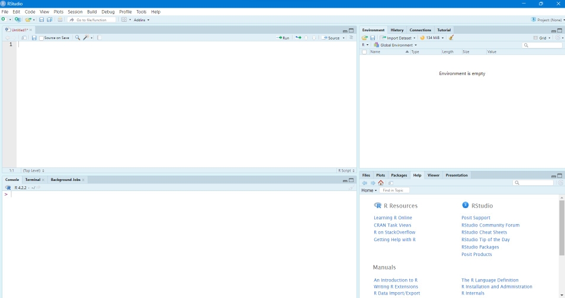Go back in the Help pane

click(365, 183)
